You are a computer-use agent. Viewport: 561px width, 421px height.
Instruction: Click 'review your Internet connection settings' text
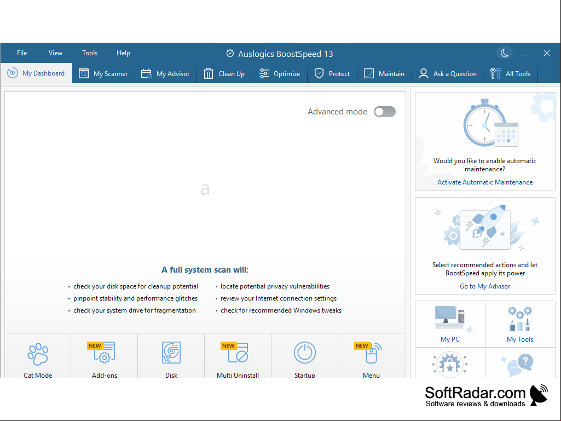pyautogui.click(x=279, y=298)
